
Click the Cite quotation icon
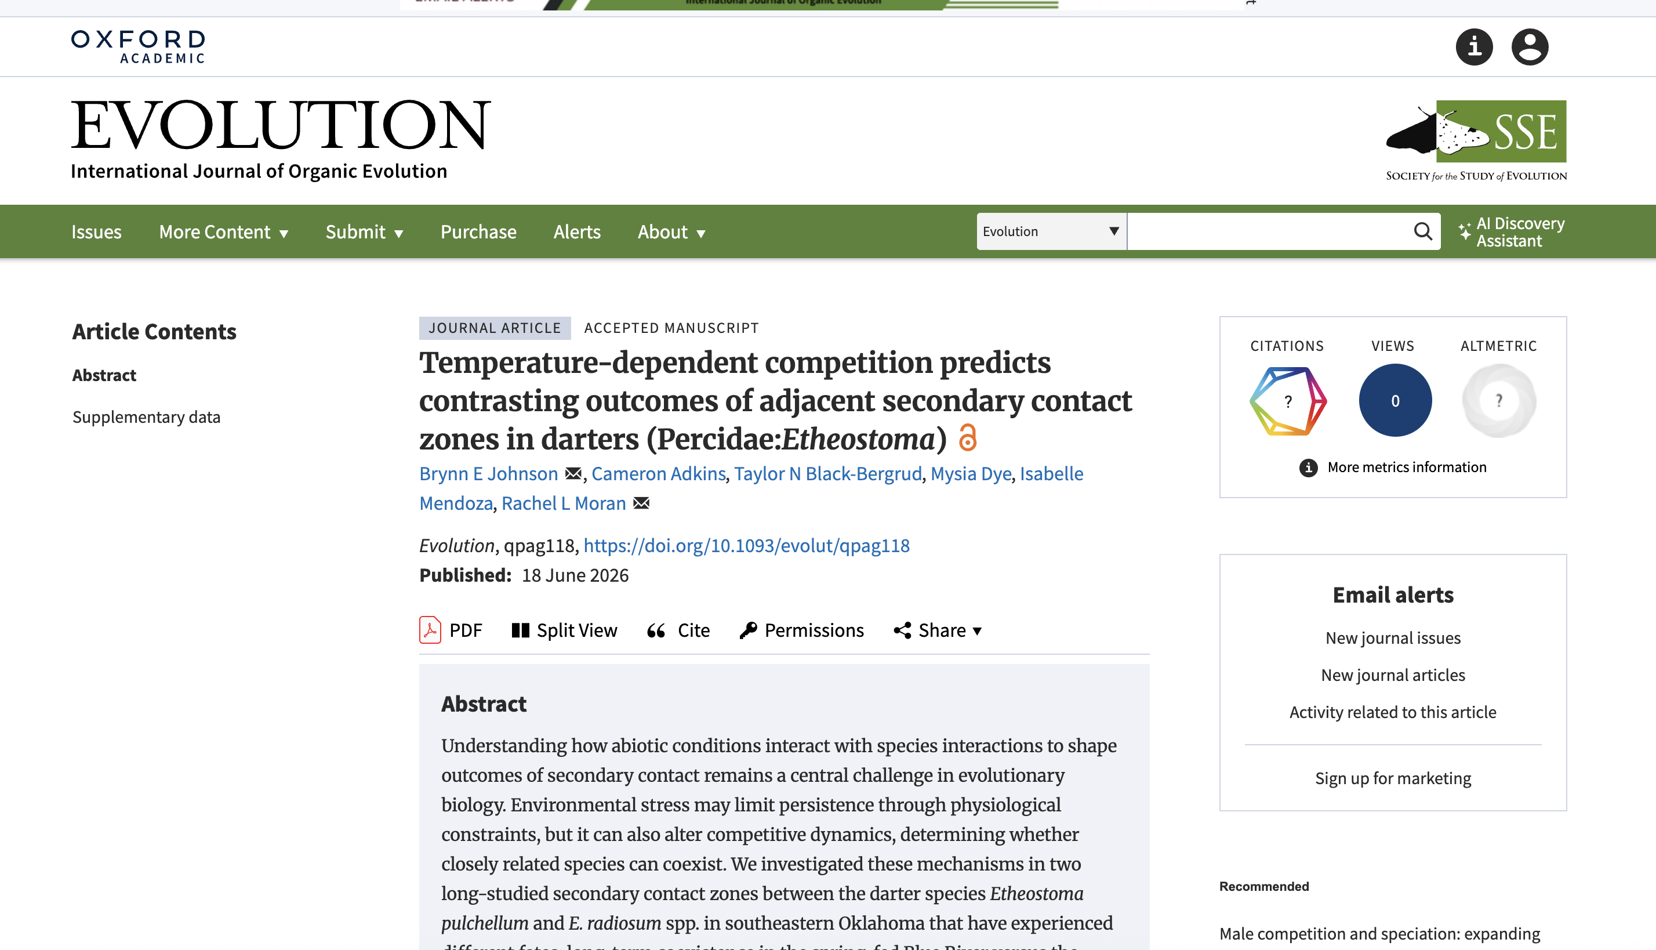point(656,630)
